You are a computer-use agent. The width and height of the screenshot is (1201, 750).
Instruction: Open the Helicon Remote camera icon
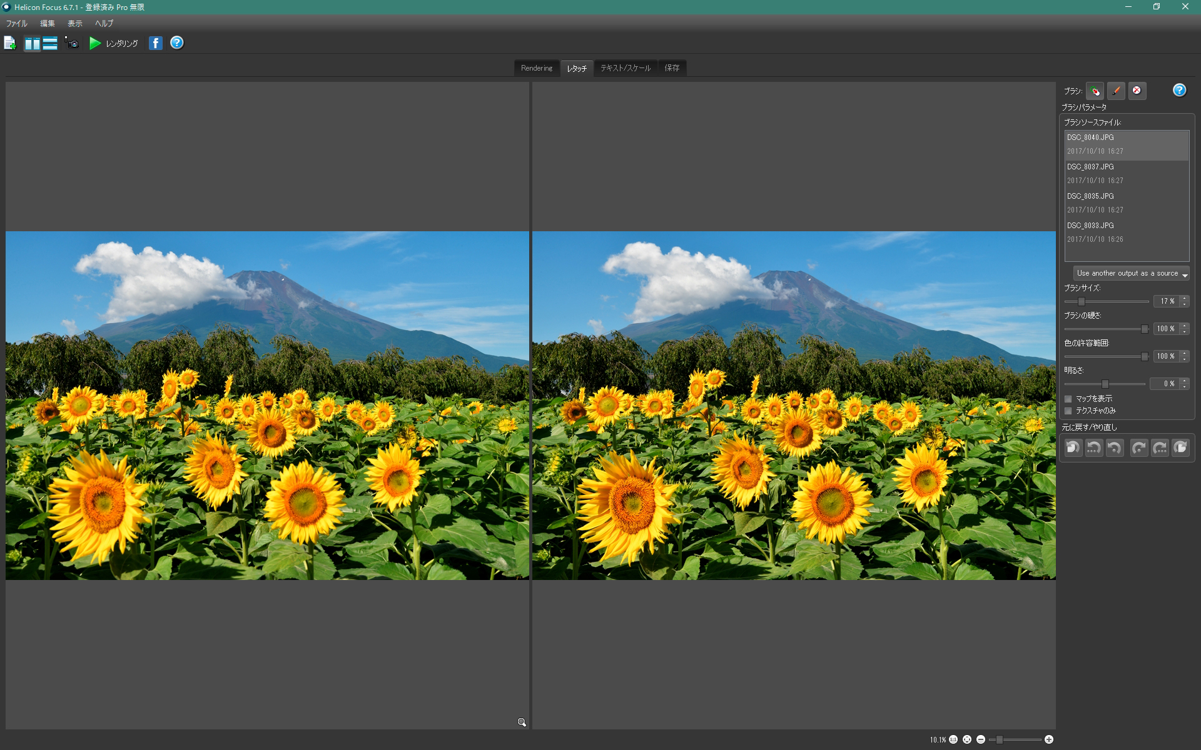point(73,43)
